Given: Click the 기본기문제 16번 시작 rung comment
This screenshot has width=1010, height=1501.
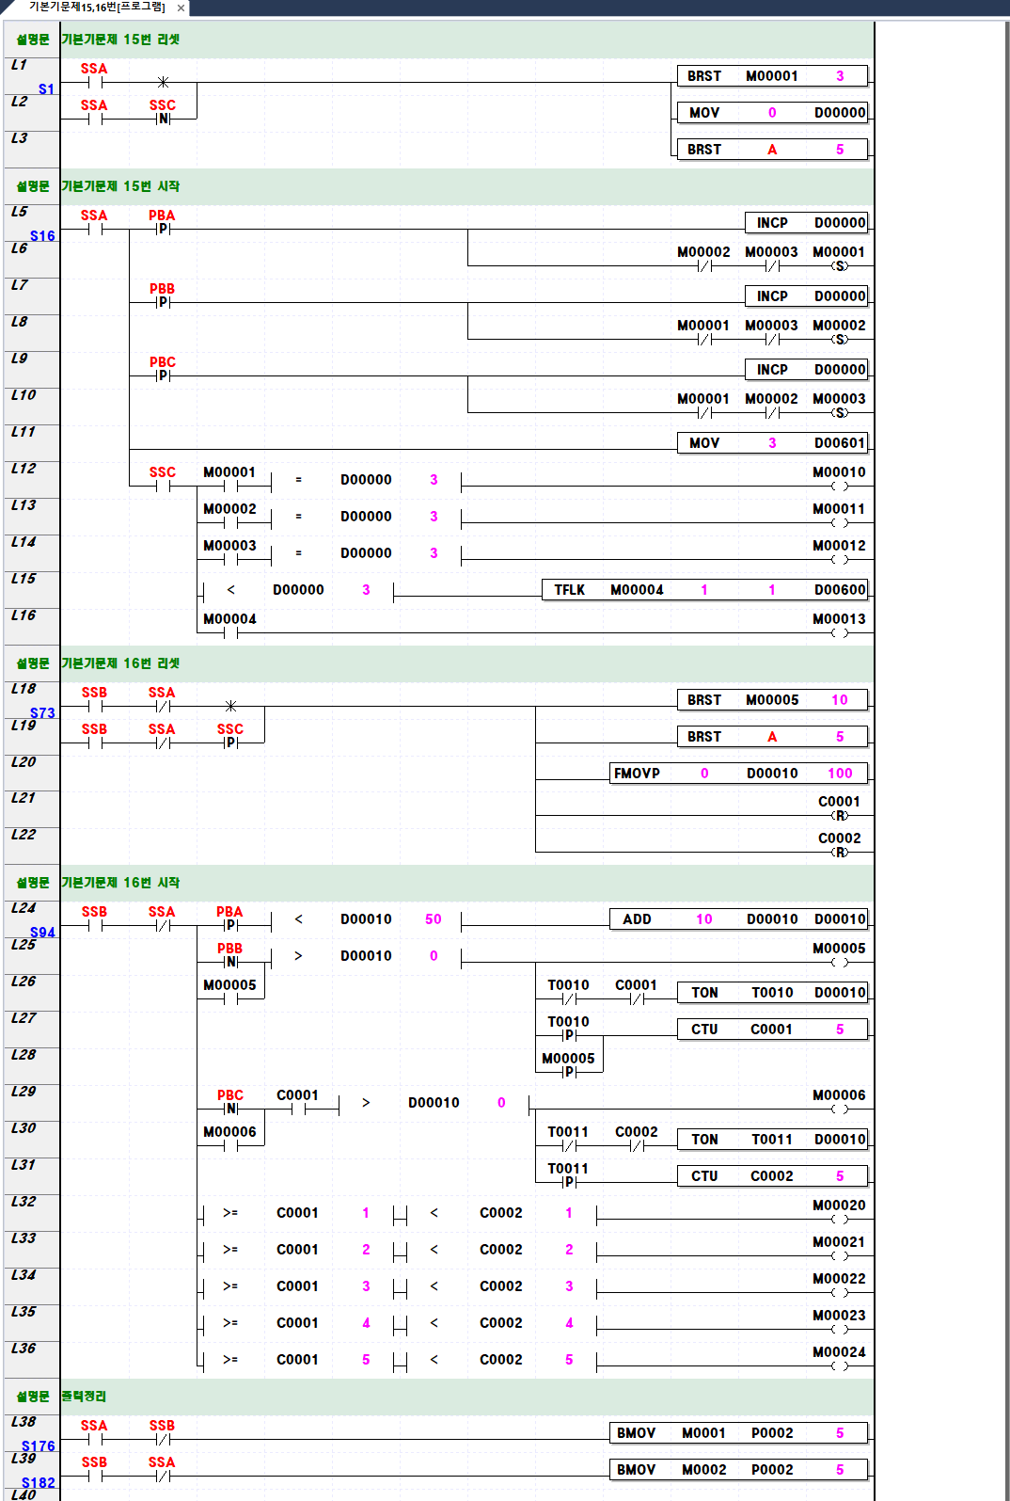Looking at the screenshot, I should (x=120, y=883).
